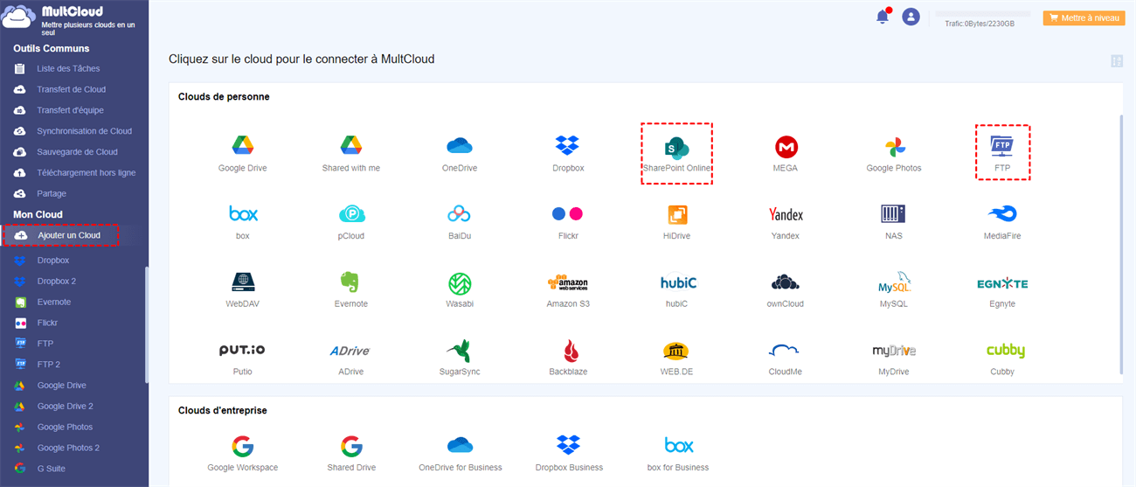Choose the Egnyte cloud icon
The image size is (1136, 487).
1002,283
